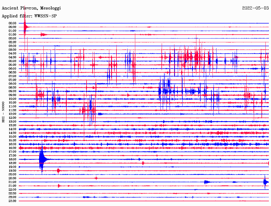Screen dimensions: 271x206
Task: Select the 08:00 time row label
Action: tap(12, 84)
